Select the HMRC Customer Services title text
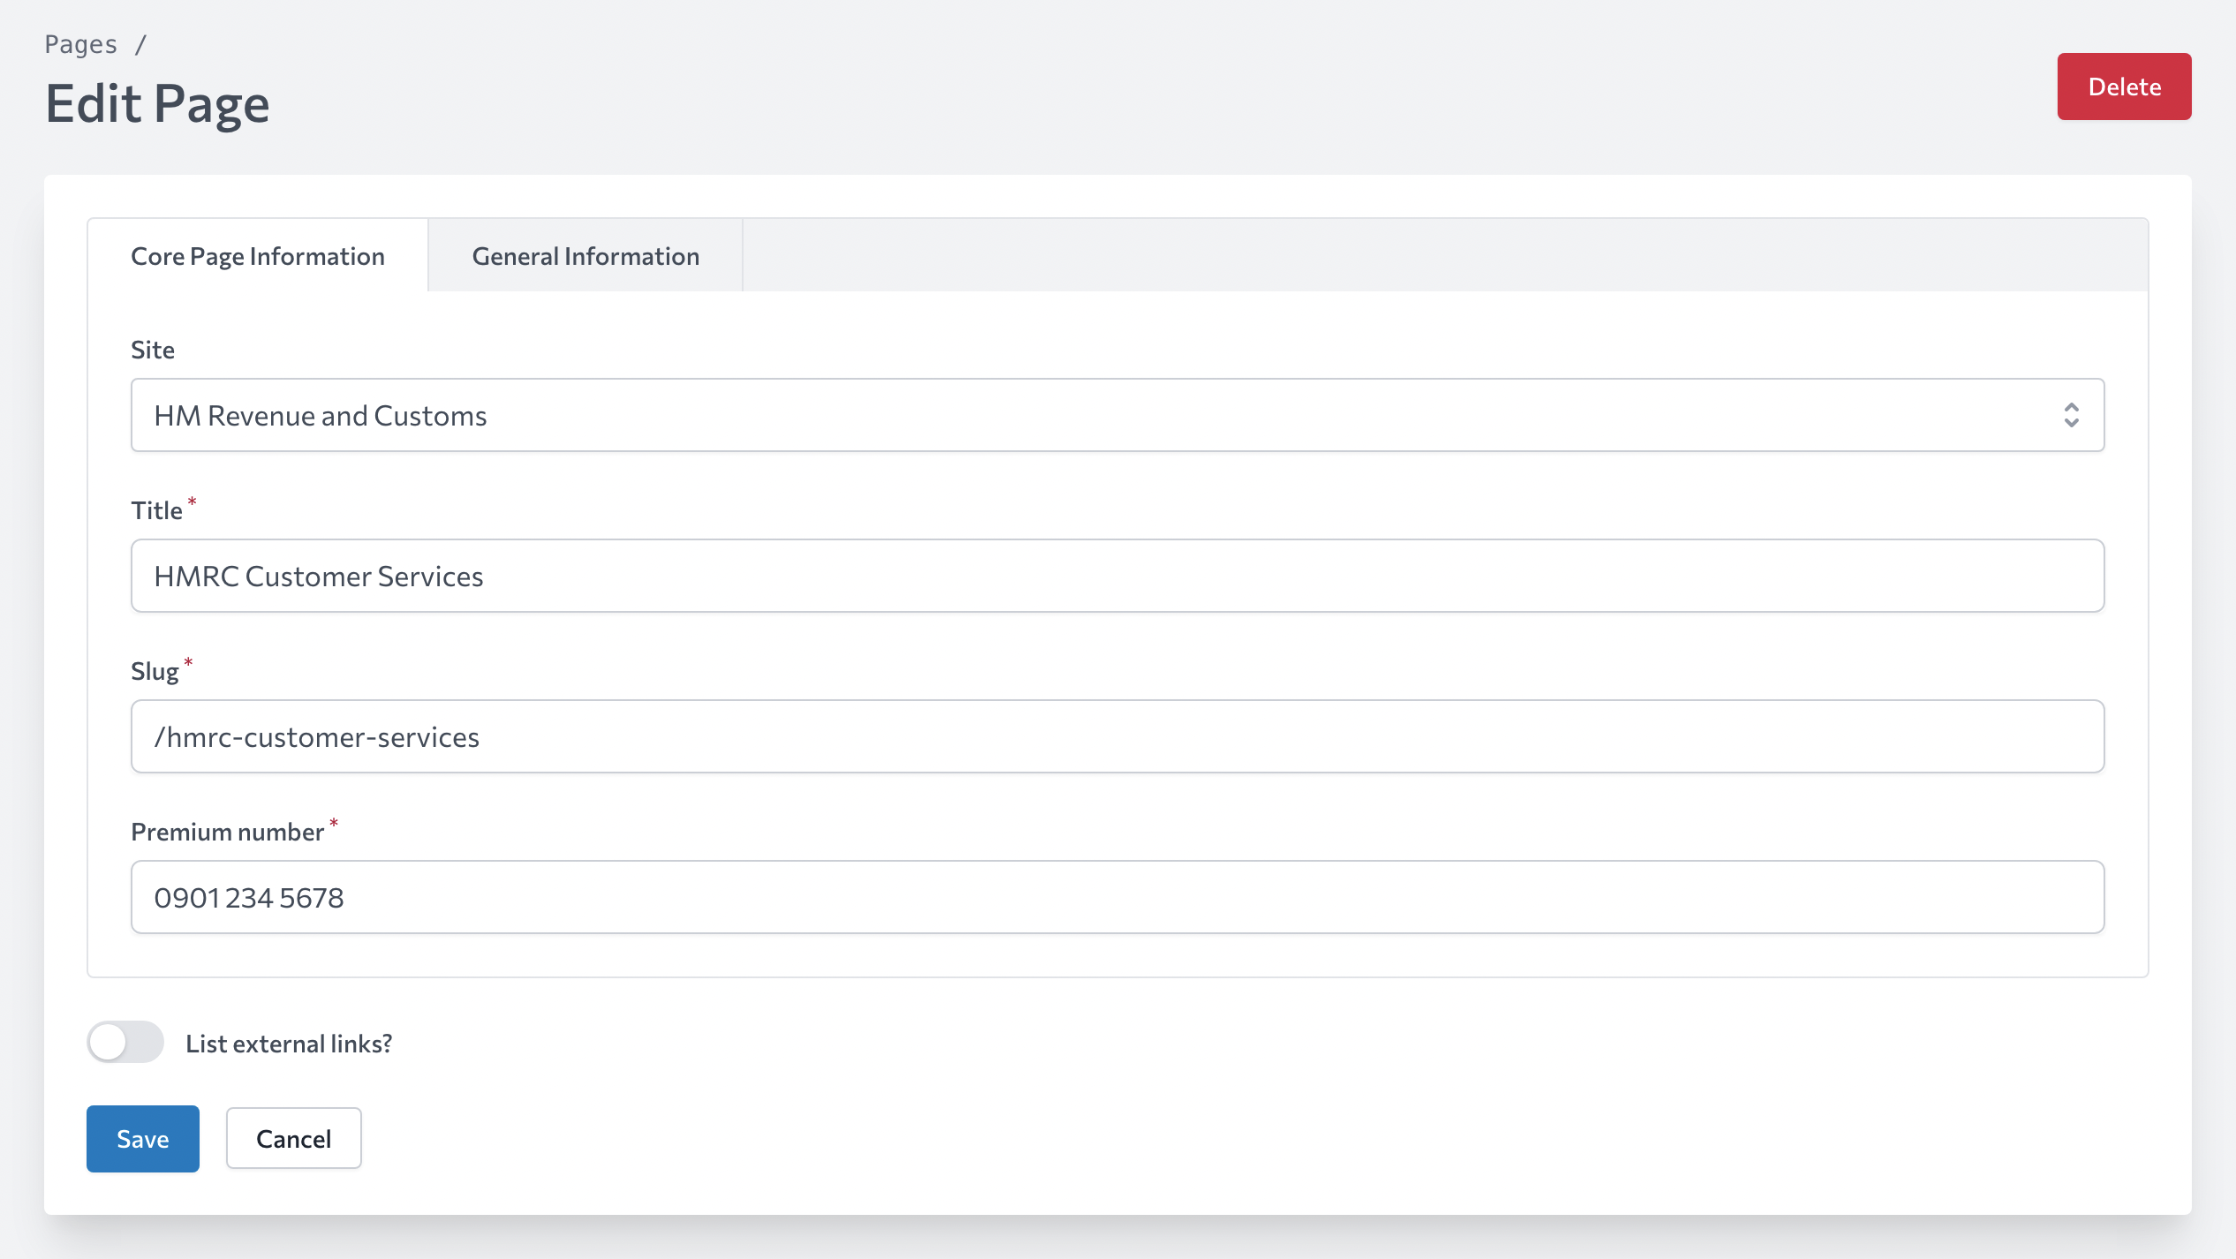Image resolution: width=2236 pixels, height=1259 pixels. tap(317, 575)
